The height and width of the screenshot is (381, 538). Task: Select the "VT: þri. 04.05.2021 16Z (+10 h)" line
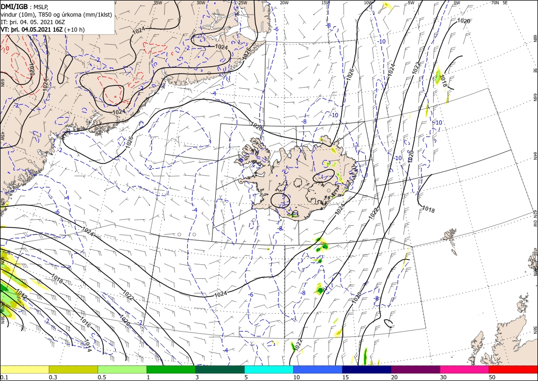(43, 30)
